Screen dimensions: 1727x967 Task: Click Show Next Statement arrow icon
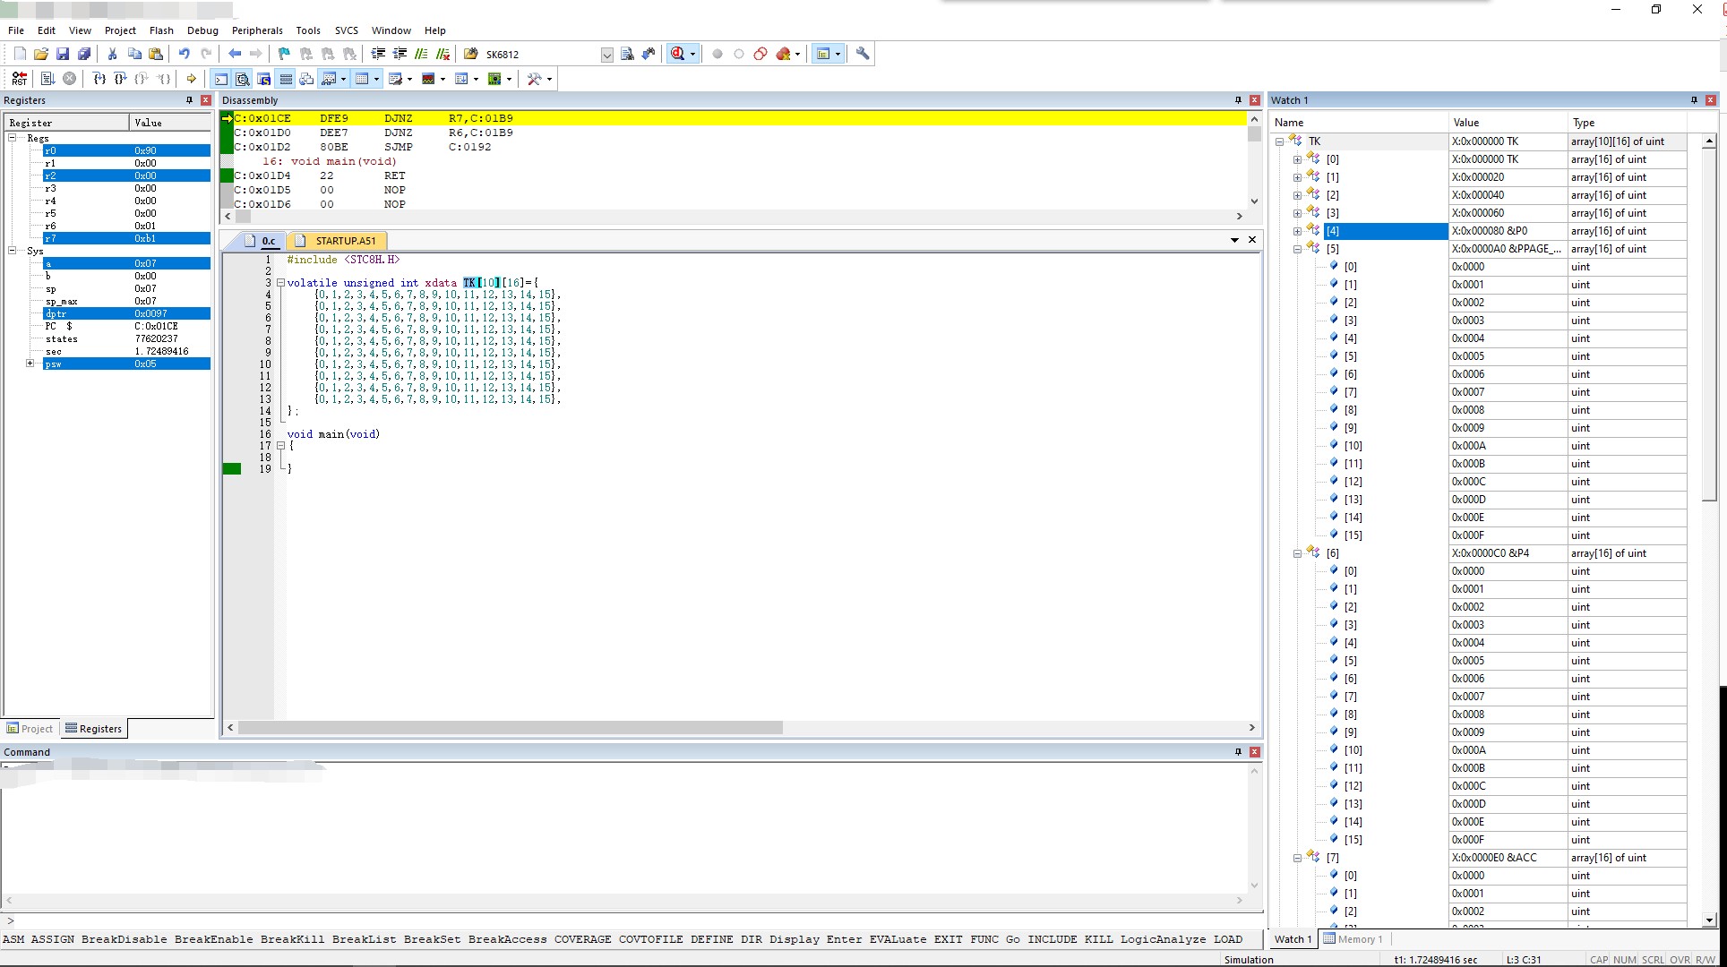pos(191,79)
